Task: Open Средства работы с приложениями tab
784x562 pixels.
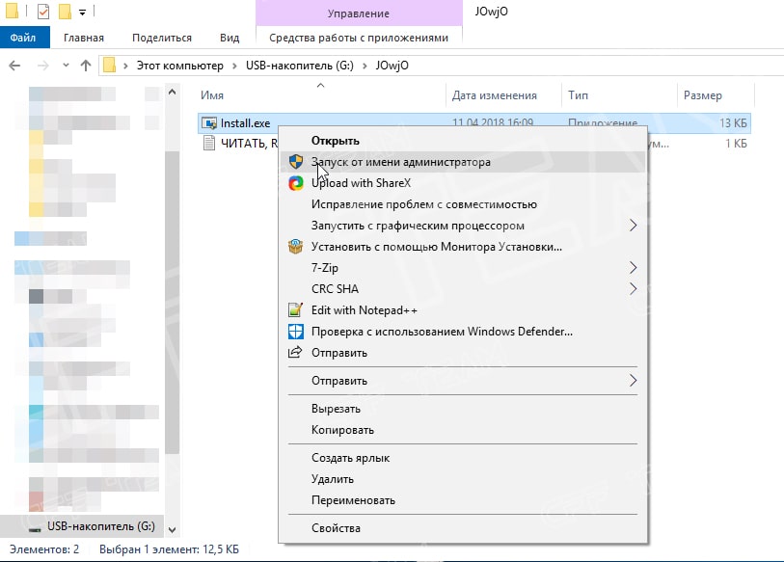Action: (x=359, y=38)
